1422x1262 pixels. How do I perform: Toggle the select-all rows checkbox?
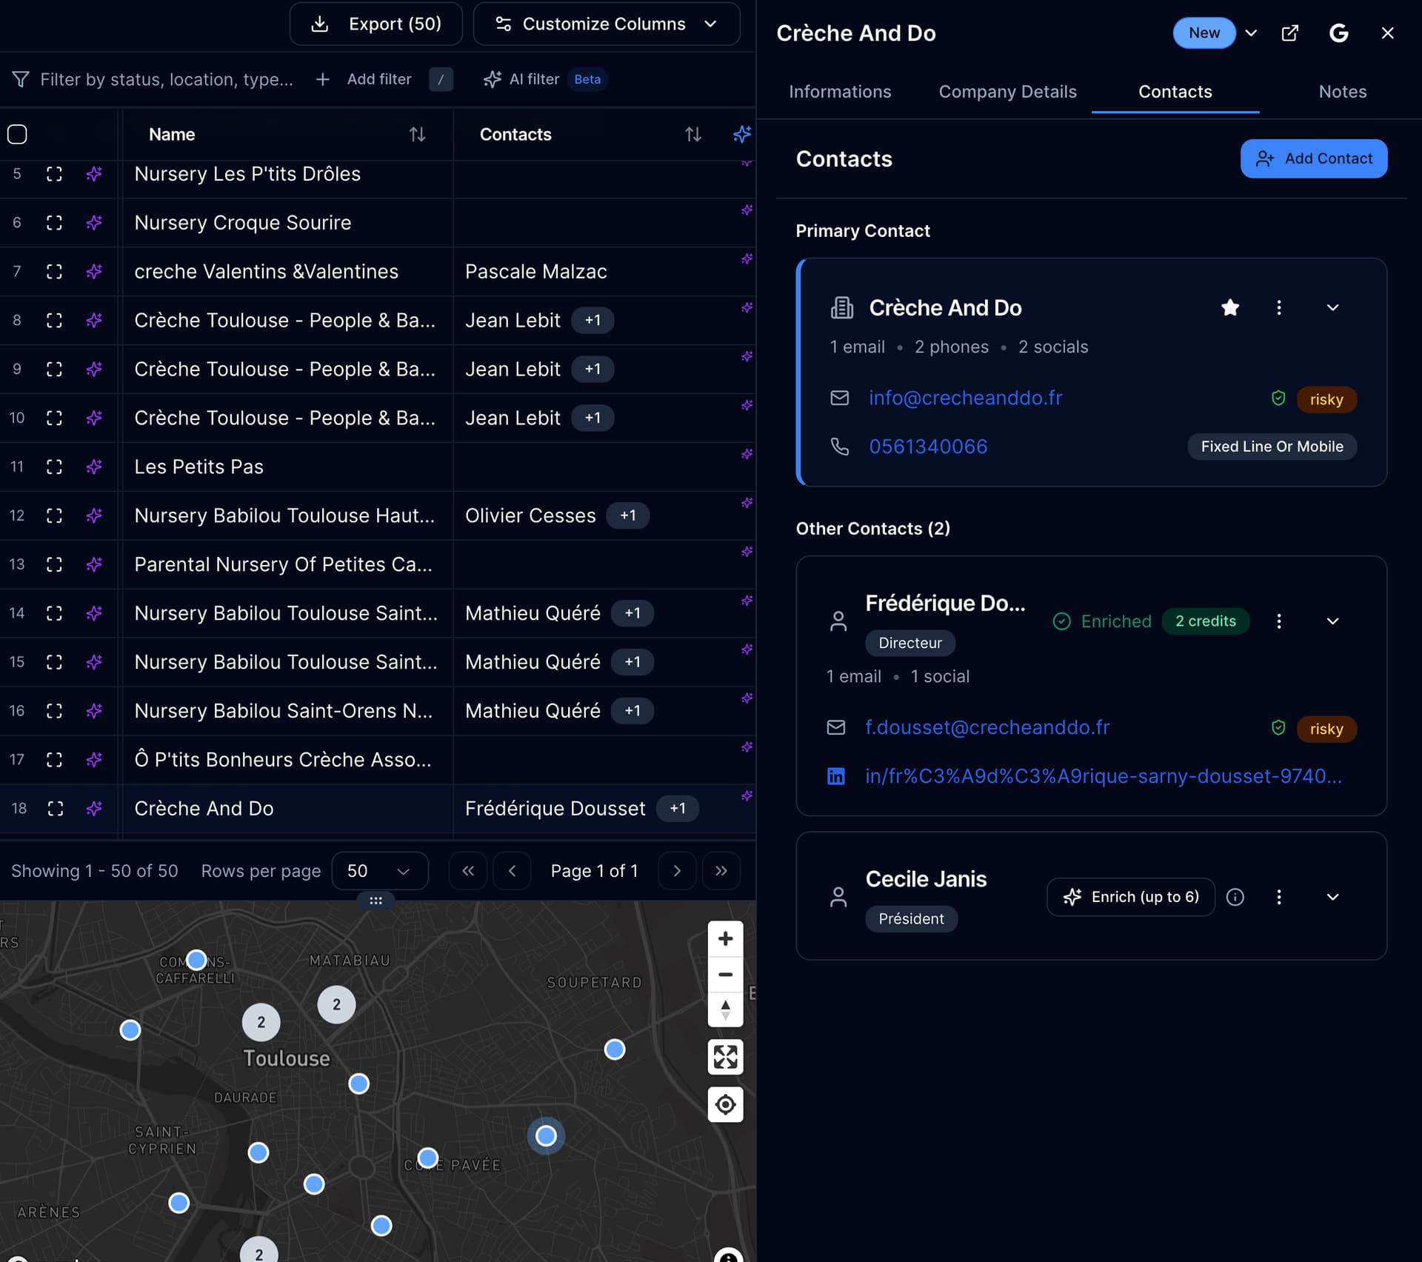17,134
